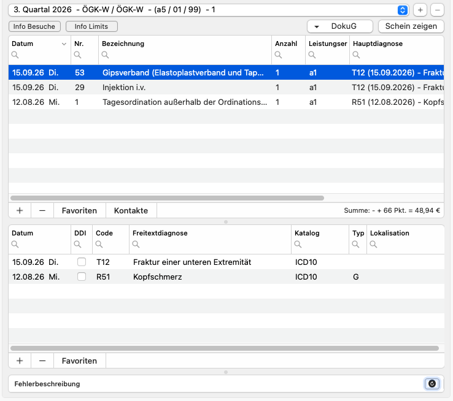The image size is (453, 401).
Task: Remove a diagnosis with the lower minus button
Action: (42, 361)
